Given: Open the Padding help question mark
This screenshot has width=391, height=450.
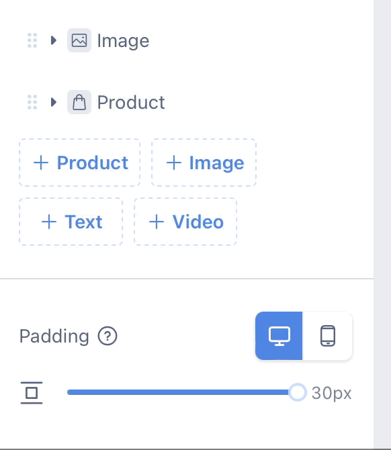Looking at the screenshot, I should click(107, 336).
